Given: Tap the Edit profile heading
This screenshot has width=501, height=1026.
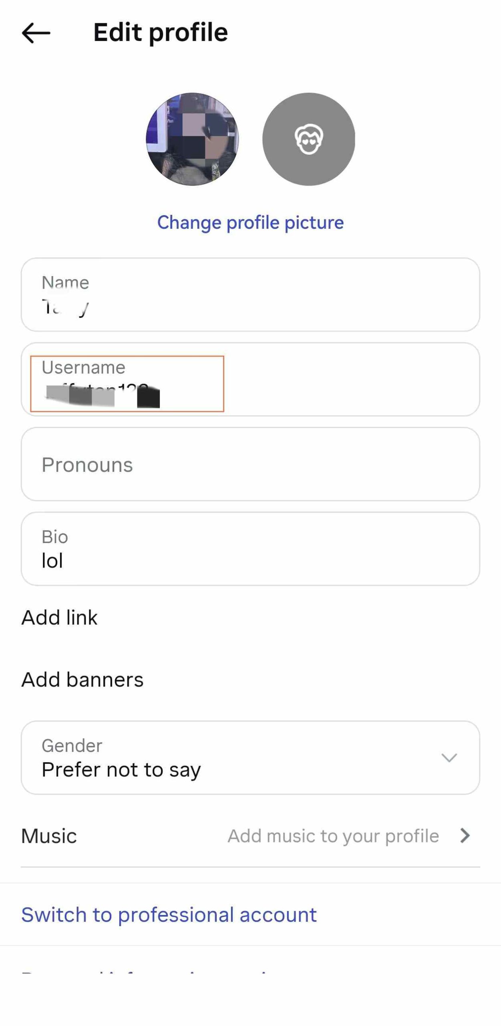Looking at the screenshot, I should coord(161,32).
